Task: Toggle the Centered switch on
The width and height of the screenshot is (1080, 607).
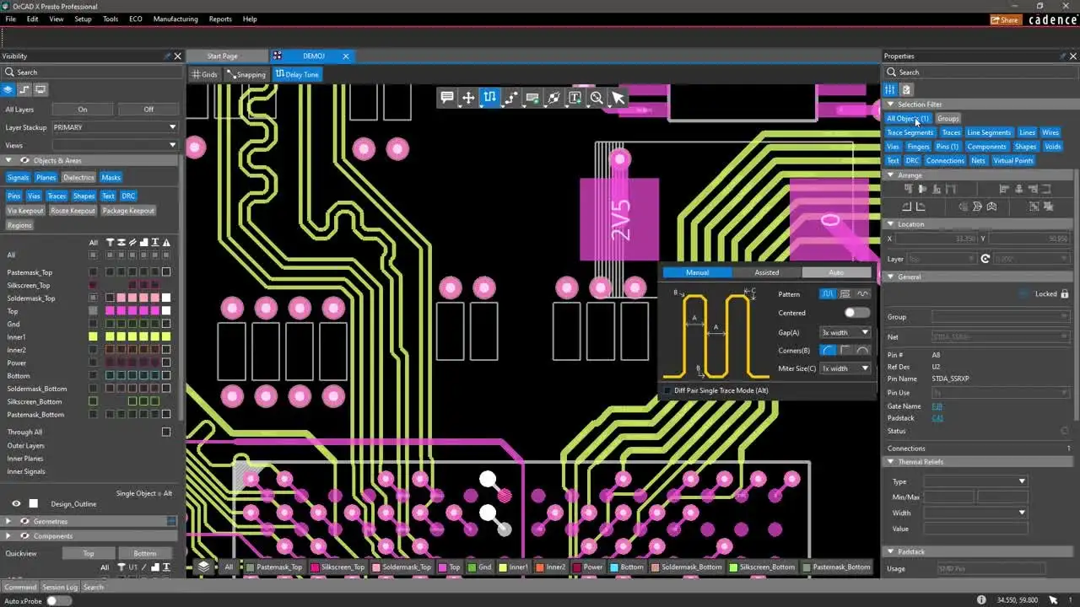Action: (856, 313)
